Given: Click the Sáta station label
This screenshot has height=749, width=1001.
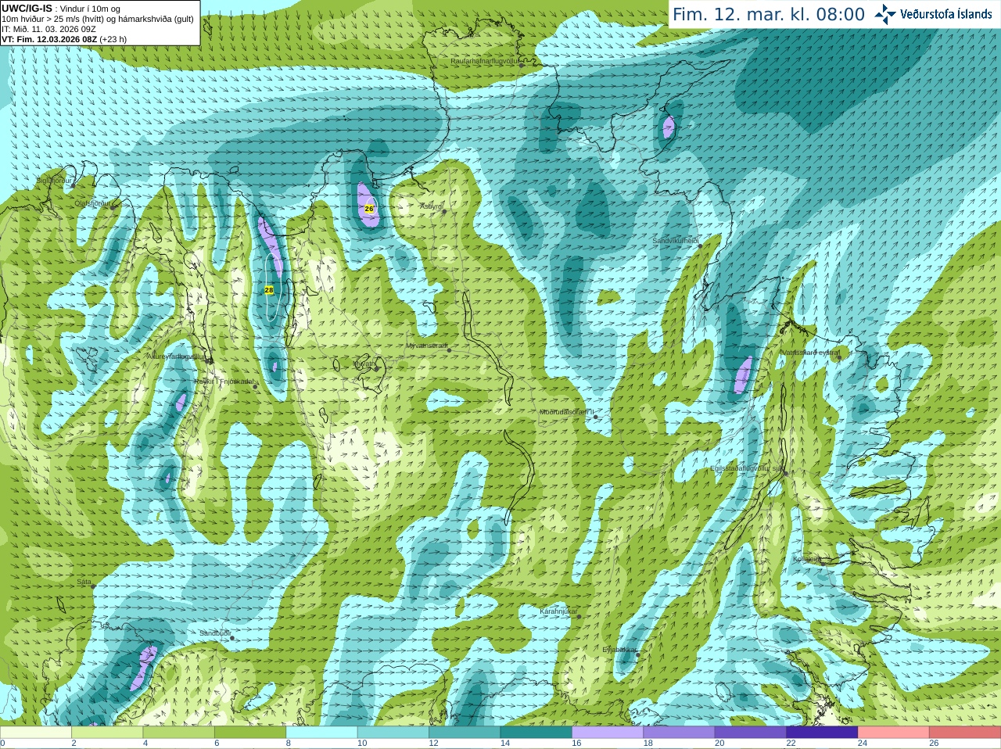Looking at the screenshot, I should click(x=84, y=582).
